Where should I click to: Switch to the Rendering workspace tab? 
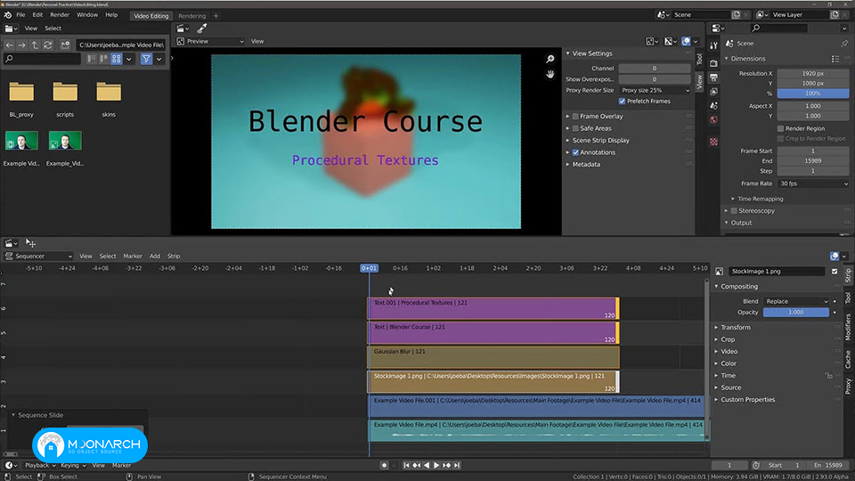coord(192,16)
